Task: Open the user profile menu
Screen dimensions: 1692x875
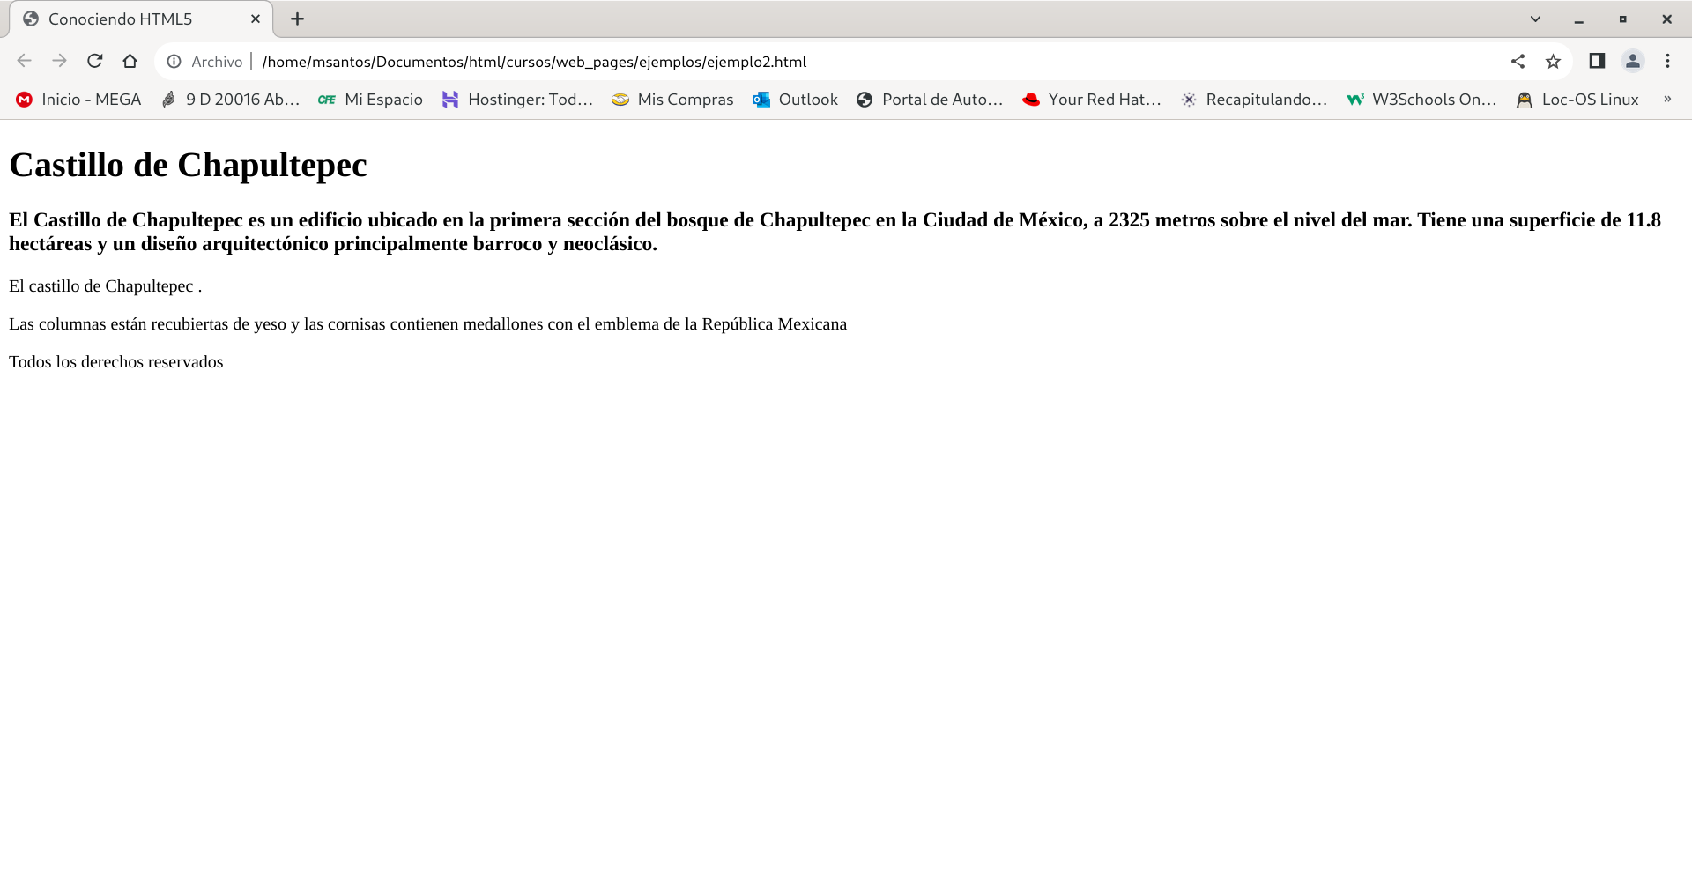Action: (1632, 61)
